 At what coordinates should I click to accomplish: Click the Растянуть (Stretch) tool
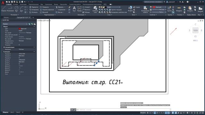33,12
